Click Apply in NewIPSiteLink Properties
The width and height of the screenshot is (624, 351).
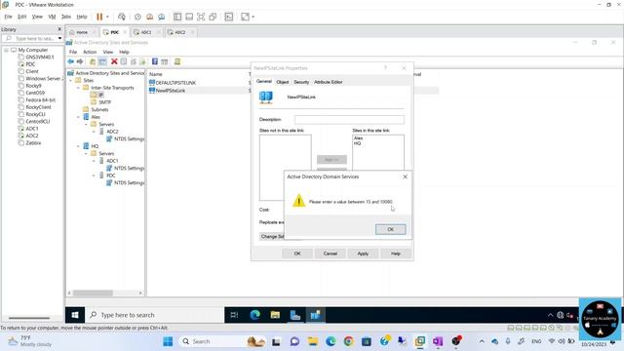tap(363, 253)
